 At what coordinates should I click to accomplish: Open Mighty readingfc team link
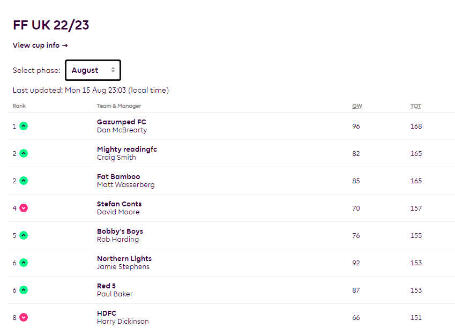coord(126,150)
